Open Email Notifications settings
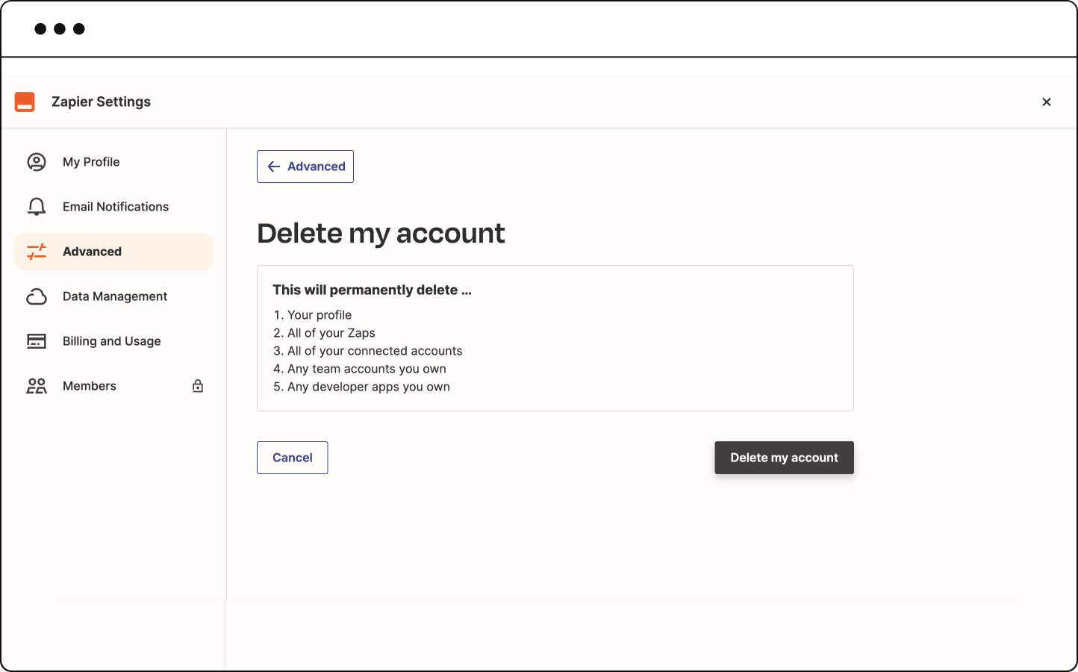 (113, 207)
